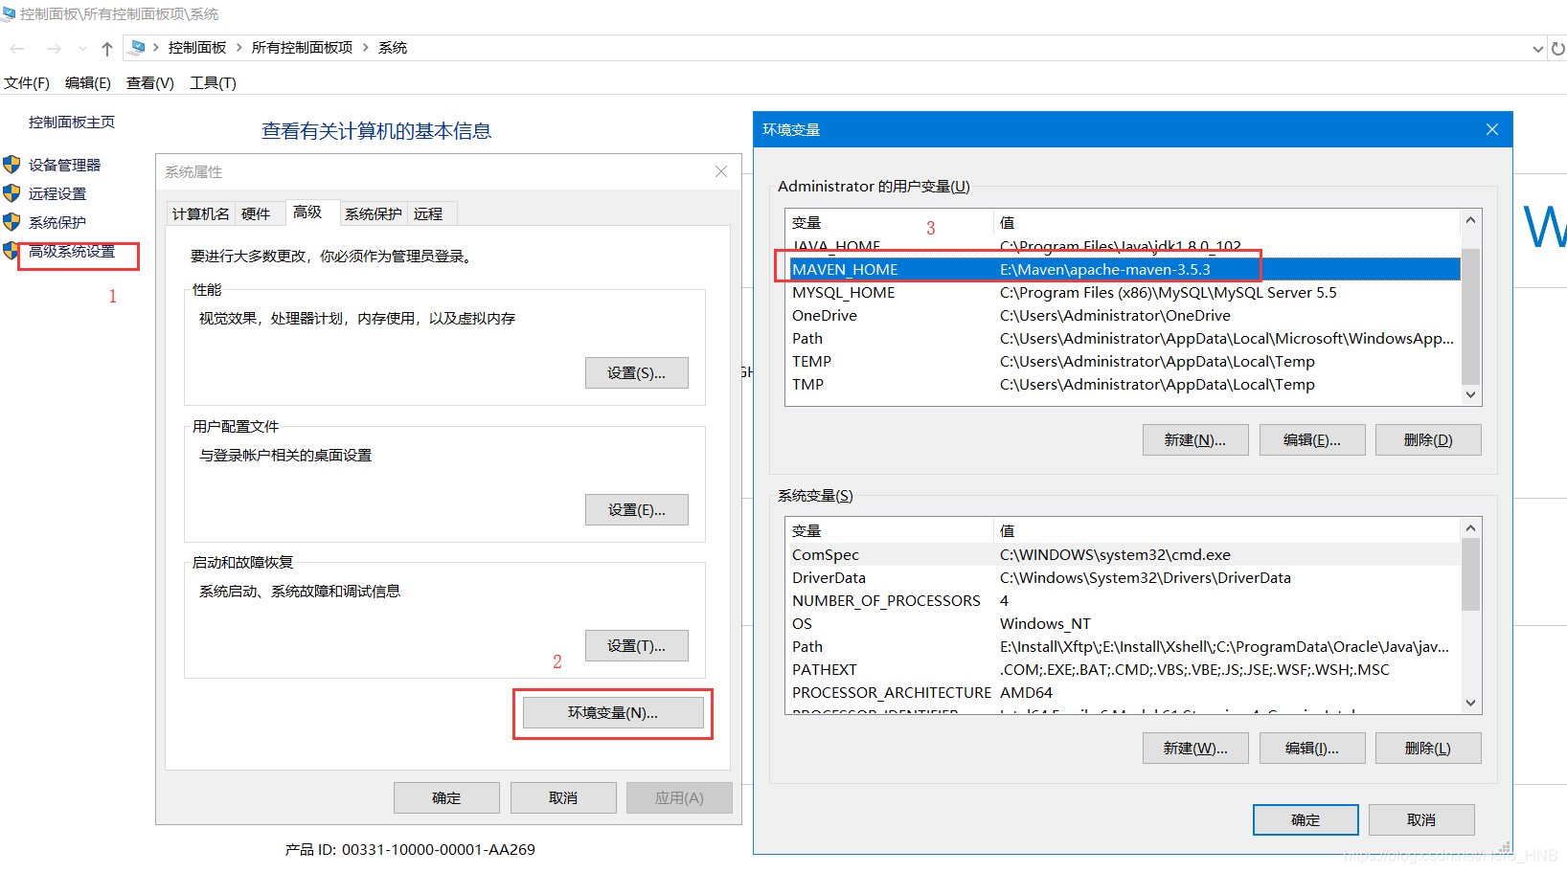Click shield icon beside 设备管理器
This screenshot has height=873, width=1567.
11,165
